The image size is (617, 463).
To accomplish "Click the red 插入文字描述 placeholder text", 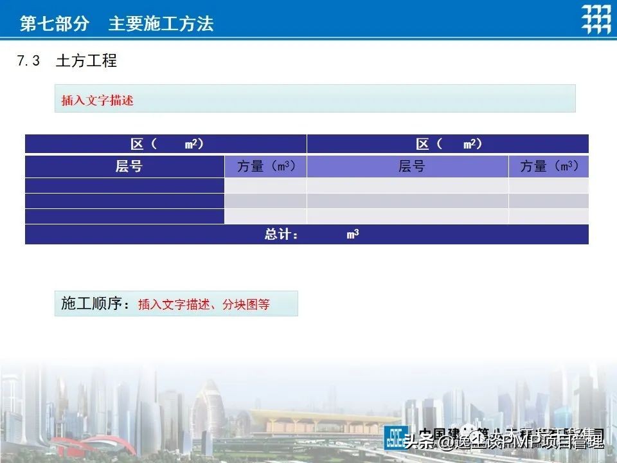I will [96, 100].
